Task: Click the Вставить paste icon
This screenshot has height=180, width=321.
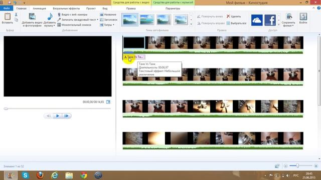Action: (x=8, y=16)
